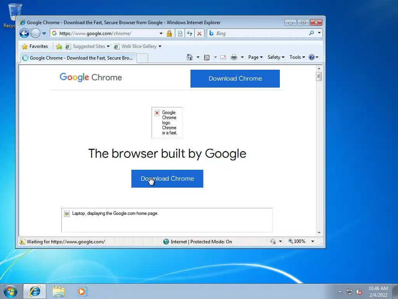Click the warning icon in the status bar
Screen dimensions: 398x299
[22, 241]
